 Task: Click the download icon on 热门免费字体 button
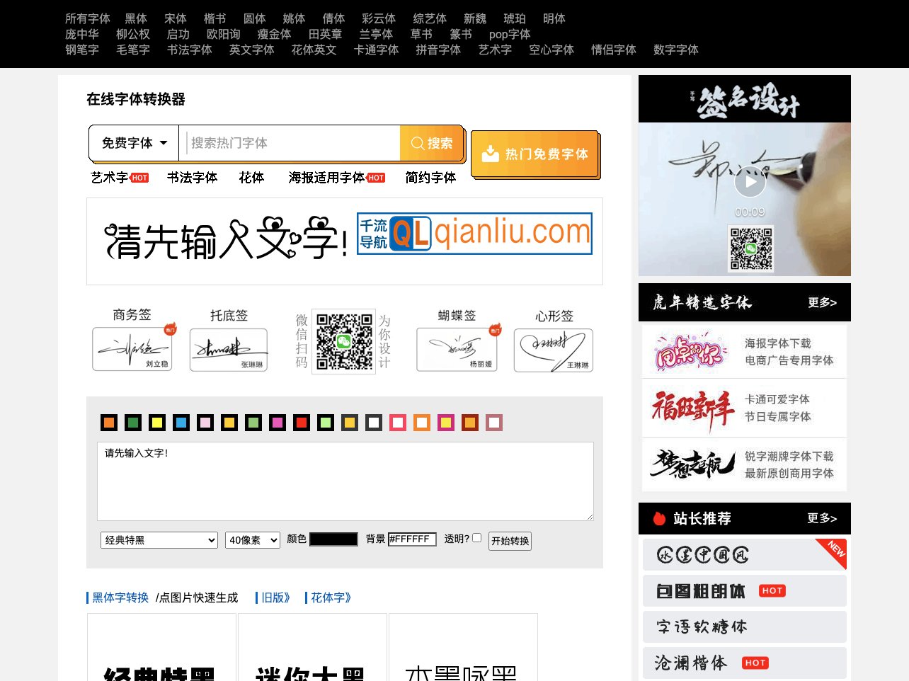(x=491, y=153)
